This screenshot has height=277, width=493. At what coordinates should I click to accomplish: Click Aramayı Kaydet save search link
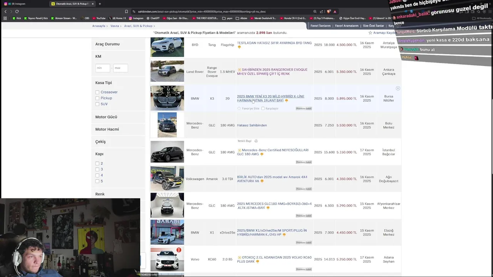pos(385,33)
